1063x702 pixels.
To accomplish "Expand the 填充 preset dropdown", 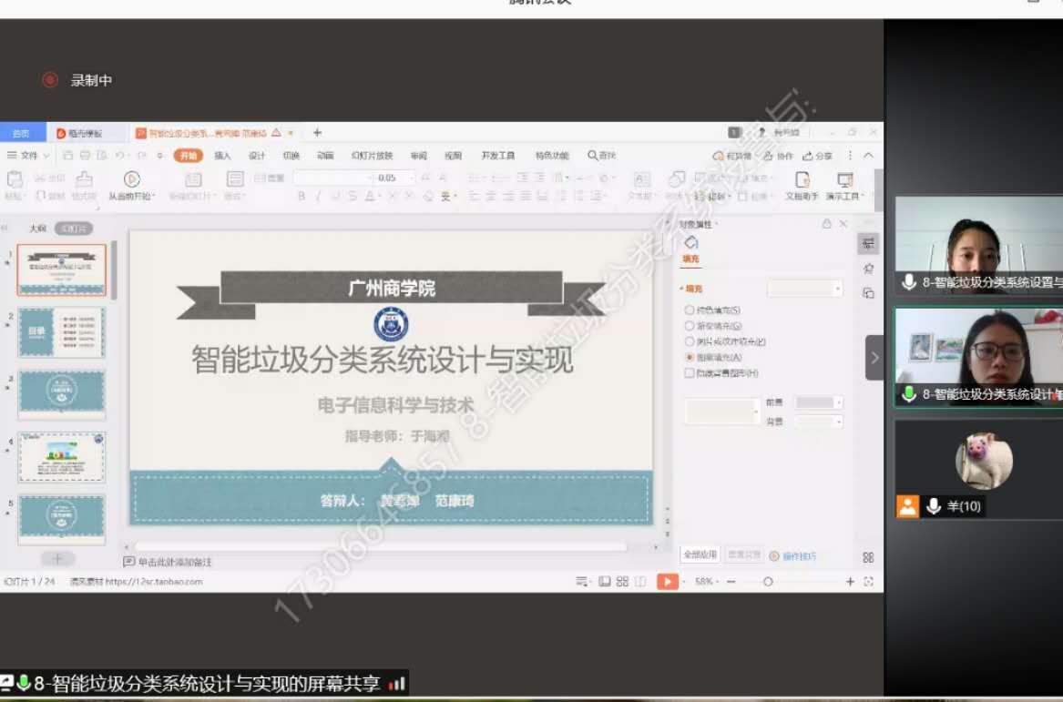I will coord(805,289).
